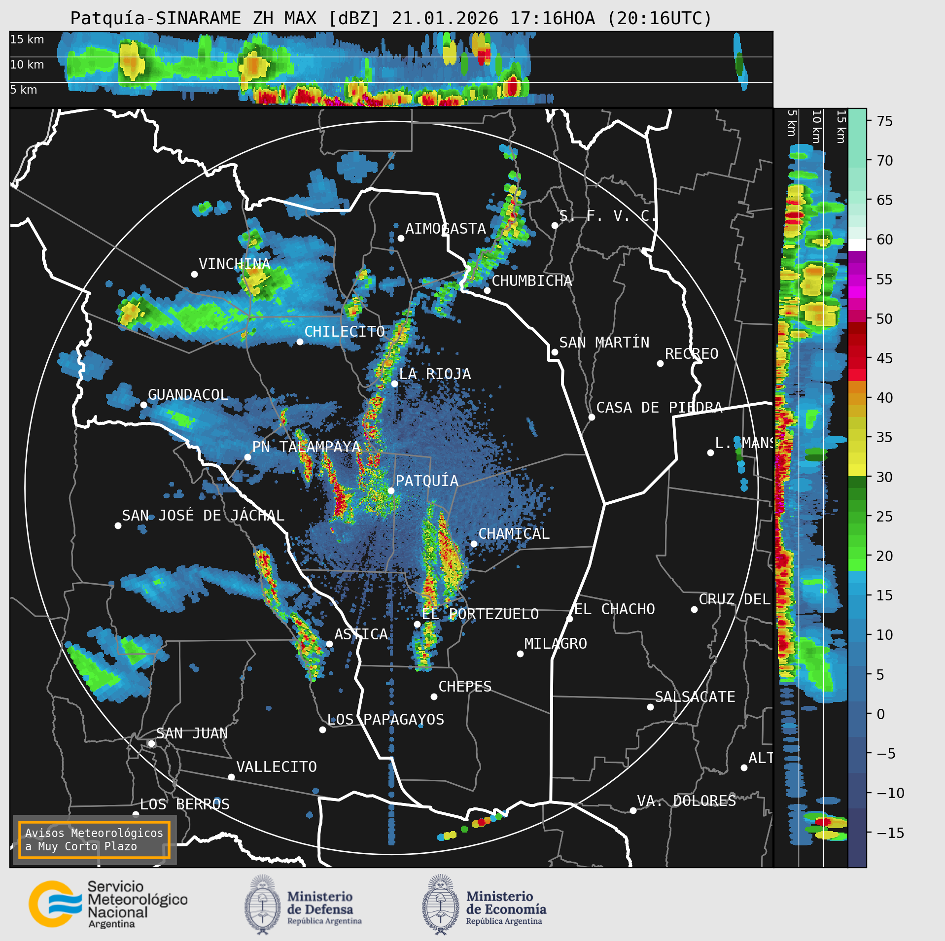Click the CRUZ DEL label
This screenshot has width=945, height=941.
click(x=735, y=599)
